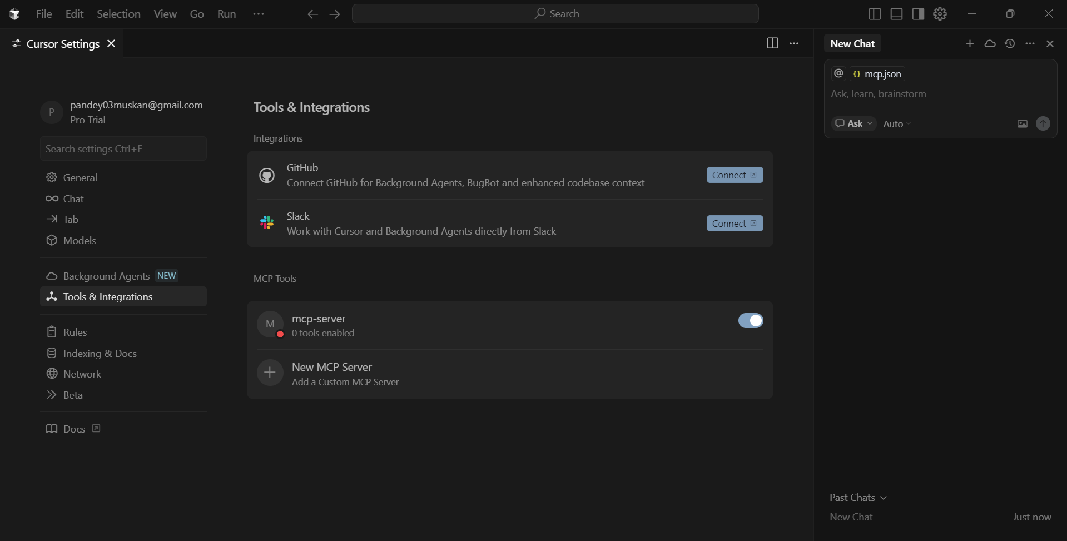The height and width of the screenshot is (541, 1067).
Task: Open the General settings section
Action: pos(123,177)
